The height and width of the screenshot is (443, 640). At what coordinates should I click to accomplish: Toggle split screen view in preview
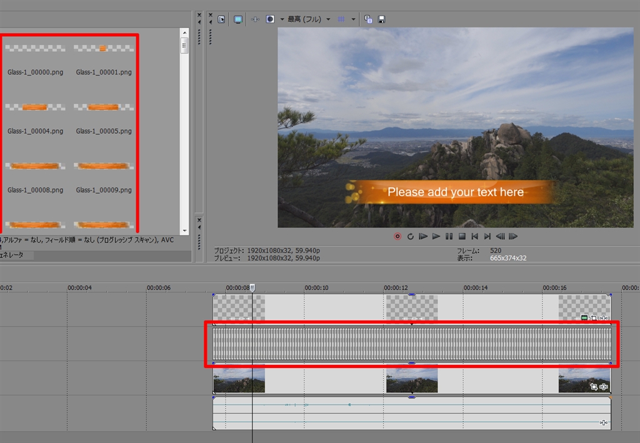tap(270, 19)
